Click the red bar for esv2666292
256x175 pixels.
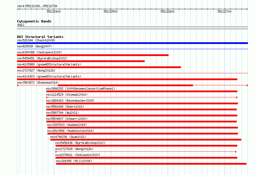[142, 91]
